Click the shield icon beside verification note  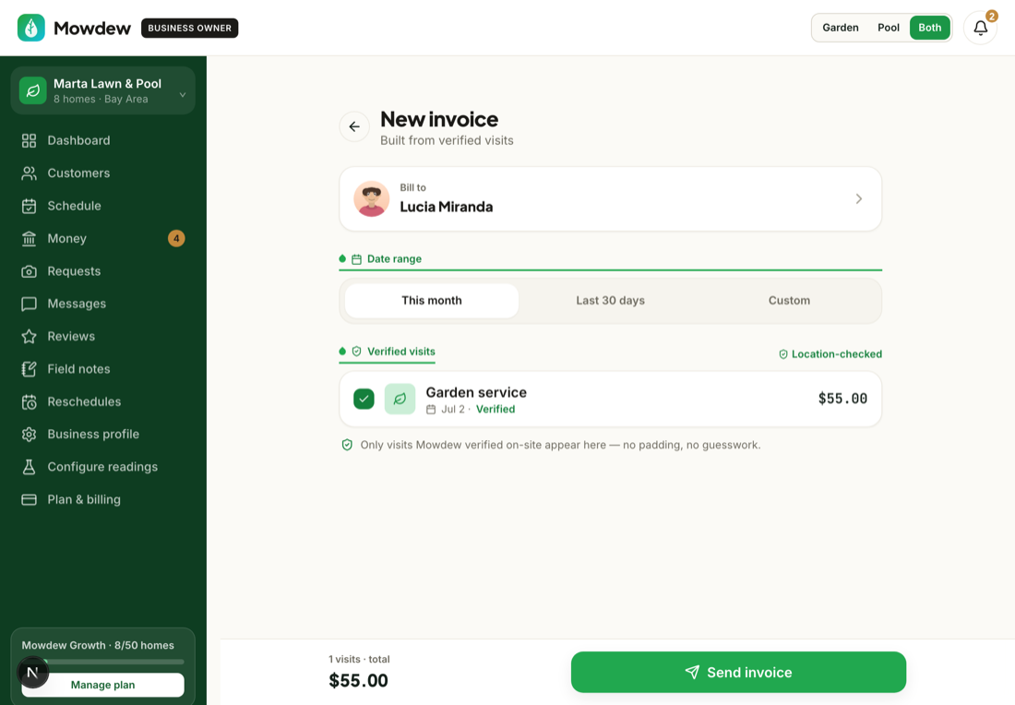pyautogui.click(x=347, y=445)
